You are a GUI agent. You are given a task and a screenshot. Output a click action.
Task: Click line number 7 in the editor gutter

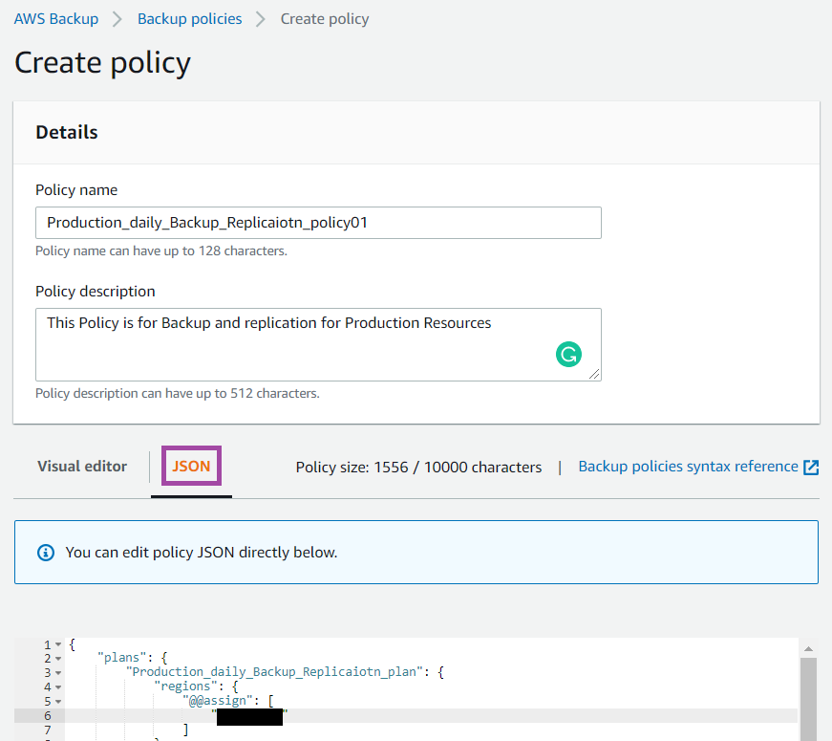point(45,728)
